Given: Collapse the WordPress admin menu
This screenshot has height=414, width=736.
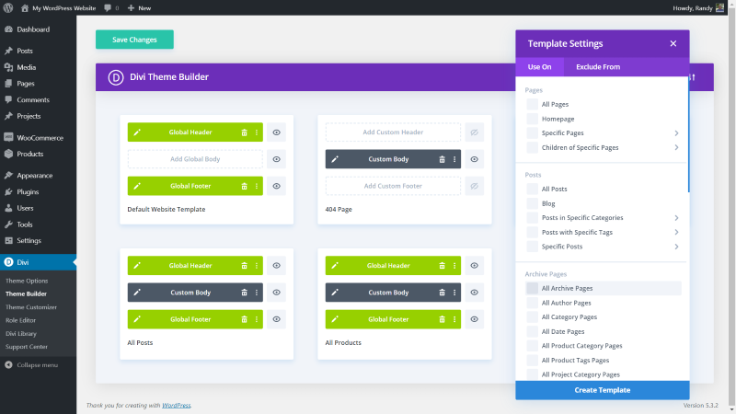Looking at the screenshot, I should coord(31,364).
